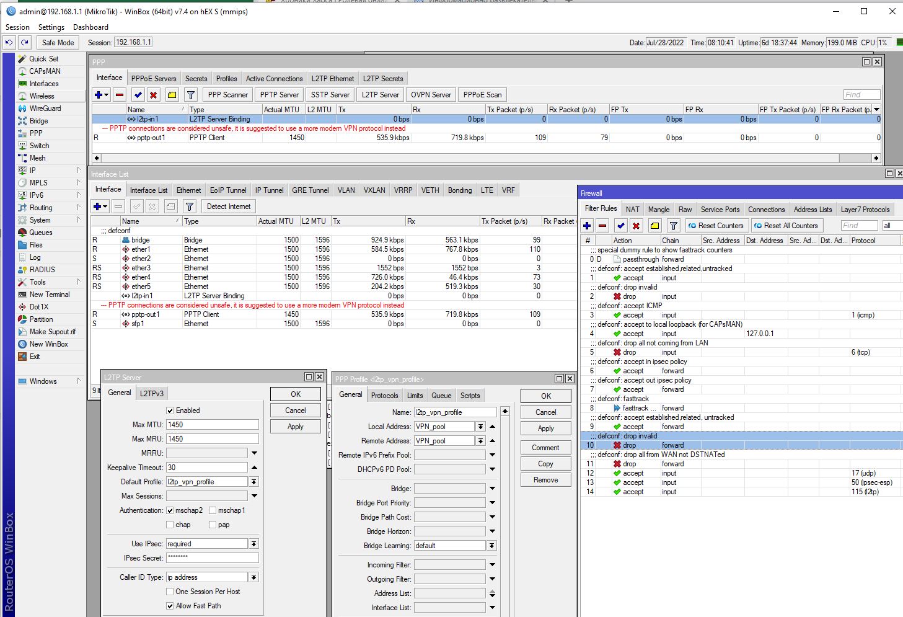Open Queues in sidebar
The width and height of the screenshot is (903, 617).
click(41, 233)
